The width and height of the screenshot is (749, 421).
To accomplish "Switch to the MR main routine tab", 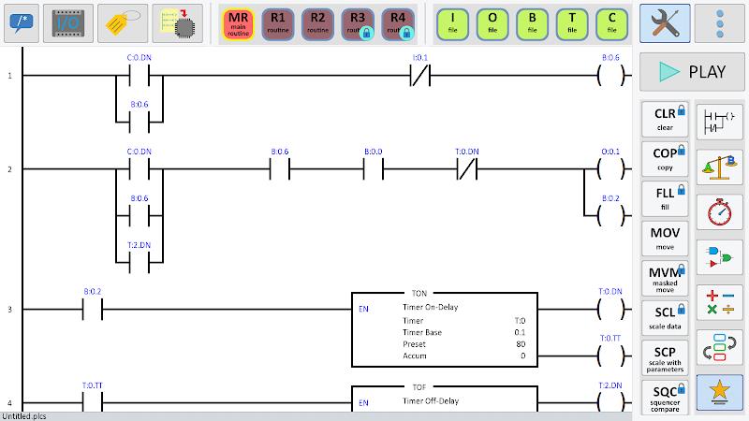I will (238, 24).
